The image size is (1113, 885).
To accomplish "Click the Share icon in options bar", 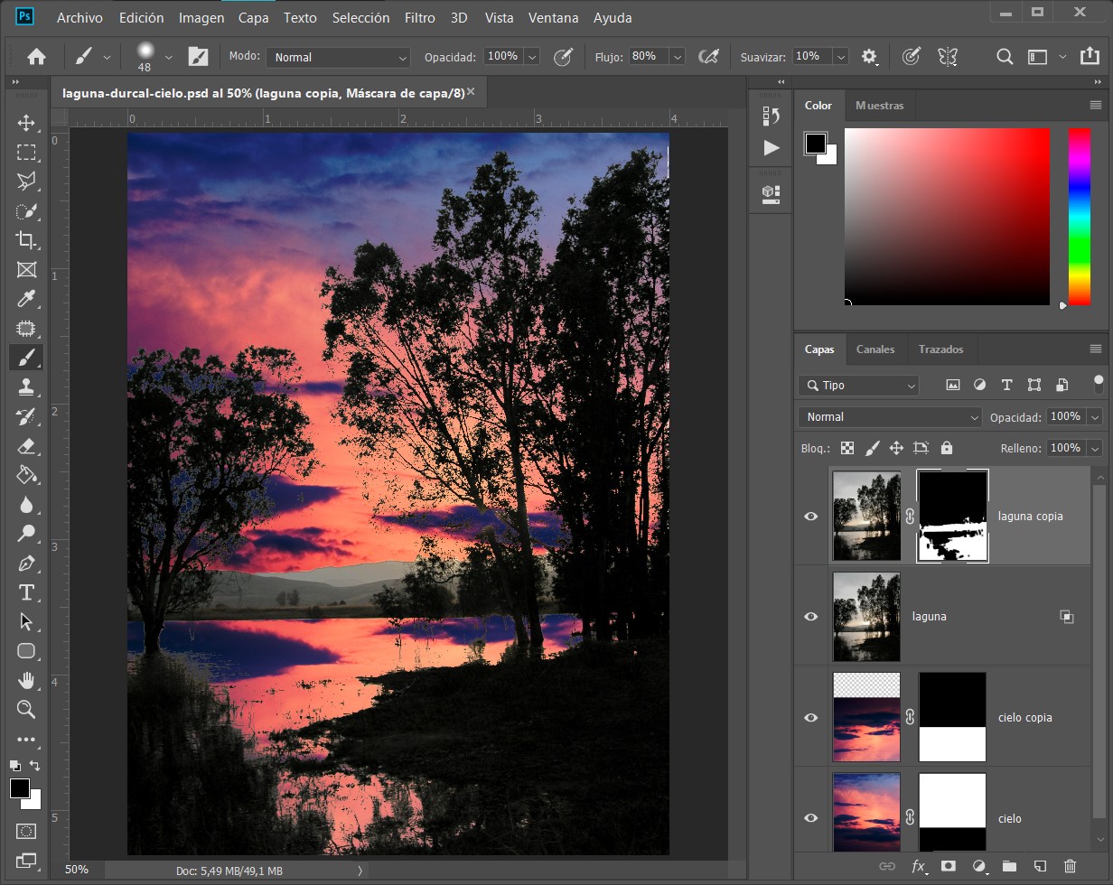I will pyautogui.click(x=1089, y=57).
